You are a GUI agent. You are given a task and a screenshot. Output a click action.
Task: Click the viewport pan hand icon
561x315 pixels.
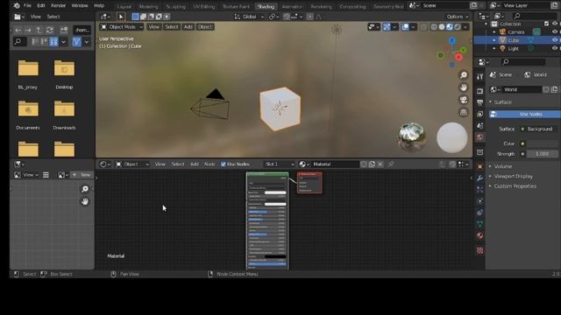(x=464, y=87)
